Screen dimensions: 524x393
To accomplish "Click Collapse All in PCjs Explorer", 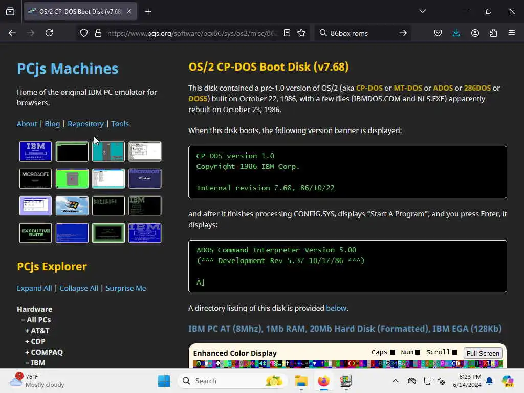I will point(78,288).
